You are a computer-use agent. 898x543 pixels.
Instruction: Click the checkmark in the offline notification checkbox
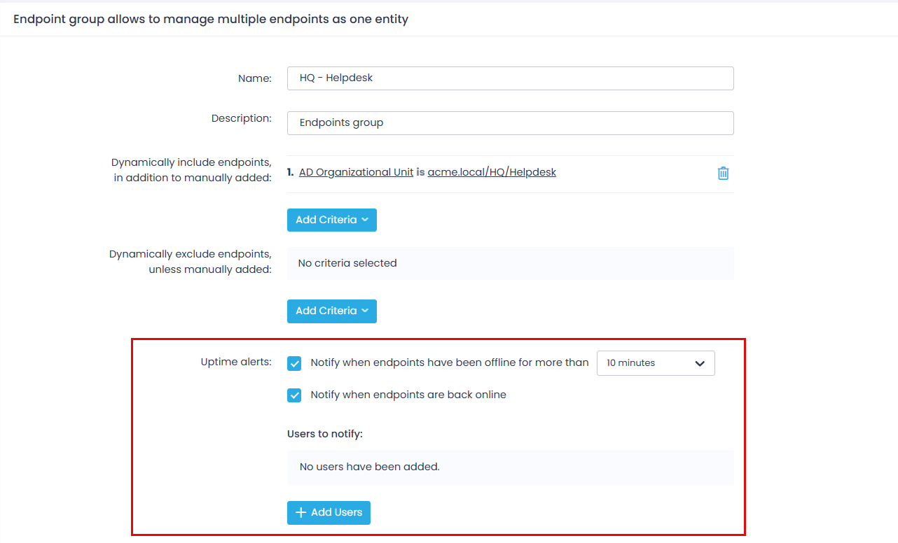tap(293, 363)
